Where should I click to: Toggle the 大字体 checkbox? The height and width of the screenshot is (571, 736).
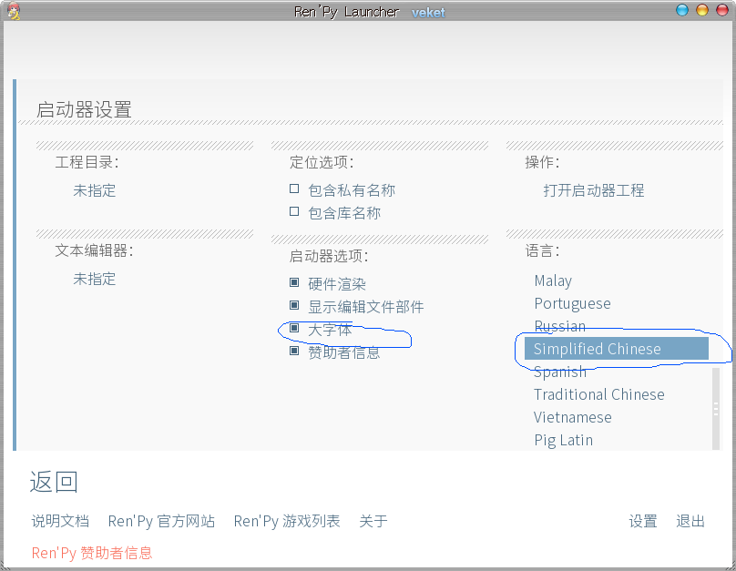click(x=294, y=328)
